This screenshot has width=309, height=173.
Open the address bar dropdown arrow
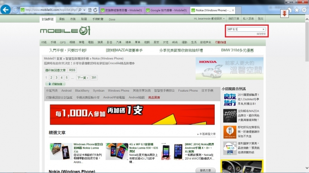(x=85, y=10)
